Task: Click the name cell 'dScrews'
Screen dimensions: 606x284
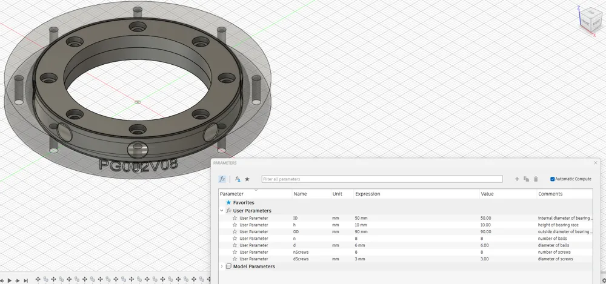Action: pyautogui.click(x=301, y=259)
